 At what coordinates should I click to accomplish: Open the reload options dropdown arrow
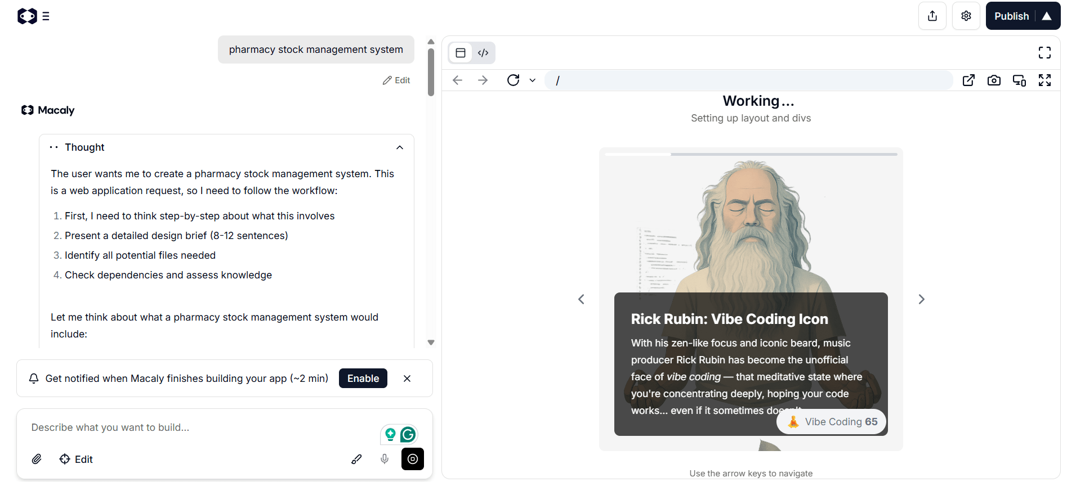coord(532,80)
